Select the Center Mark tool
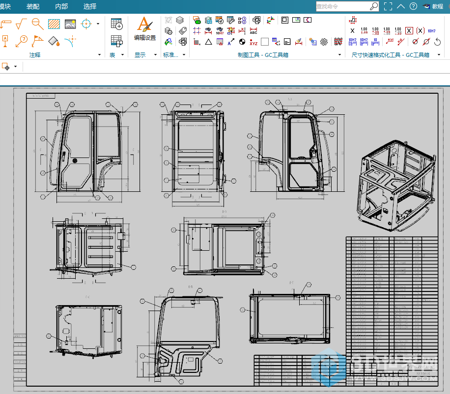 pyautogui.click(x=86, y=24)
